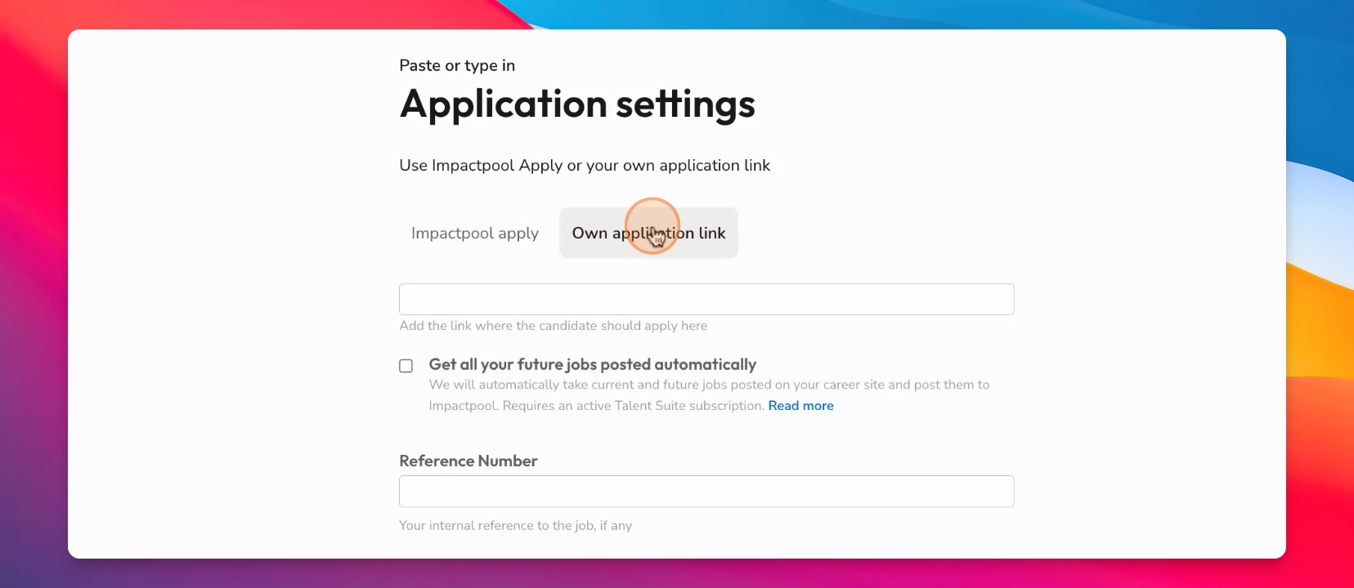Image resolution: width=1354 pixels, height=588 pixels.
Task: Click the 'We will automatically take current' description line
Action: tap(709, 385)
